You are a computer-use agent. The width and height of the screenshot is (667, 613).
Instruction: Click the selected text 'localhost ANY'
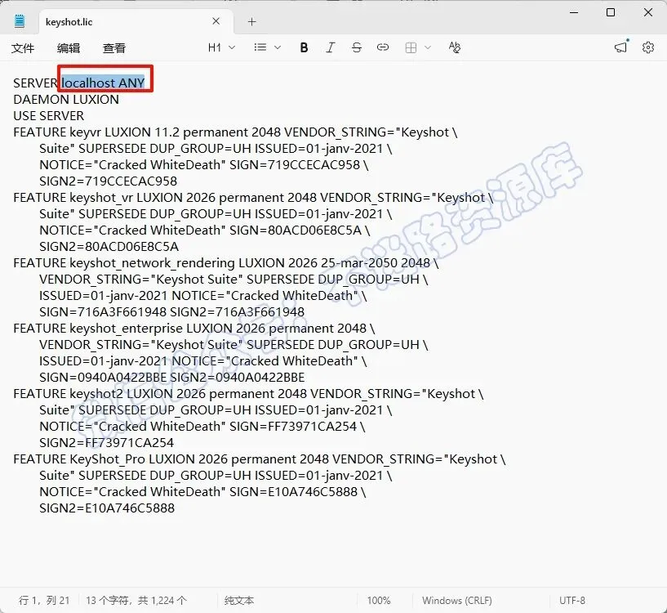click(x=103, y=83)
